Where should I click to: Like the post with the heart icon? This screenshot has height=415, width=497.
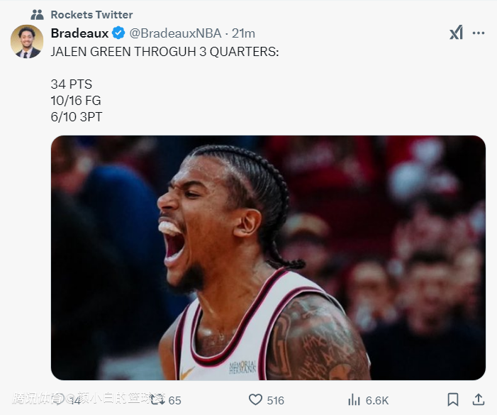click(255, 400)
